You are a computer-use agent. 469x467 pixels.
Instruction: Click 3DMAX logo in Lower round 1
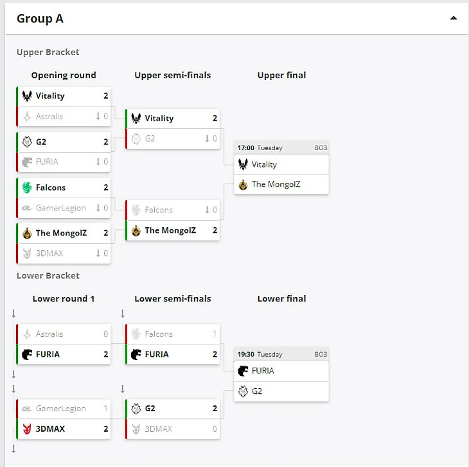[x=27, y=429]
